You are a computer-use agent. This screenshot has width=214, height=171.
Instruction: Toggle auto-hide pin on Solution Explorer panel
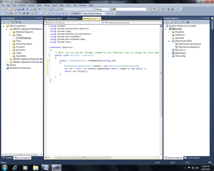pos(205,18)
